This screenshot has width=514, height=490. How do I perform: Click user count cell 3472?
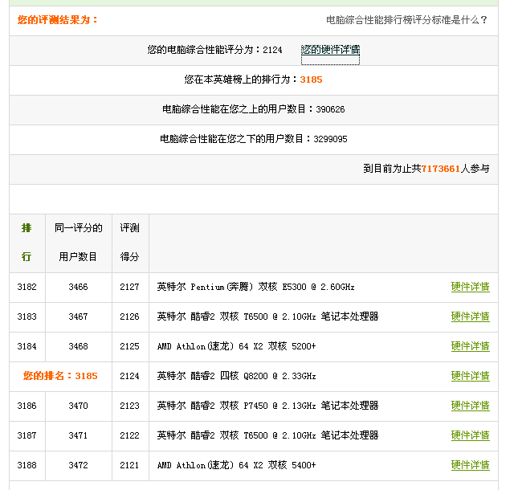tap(79, 465)
